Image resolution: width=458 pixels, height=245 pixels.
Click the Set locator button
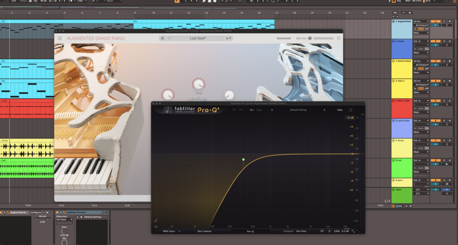click(395, 13)
